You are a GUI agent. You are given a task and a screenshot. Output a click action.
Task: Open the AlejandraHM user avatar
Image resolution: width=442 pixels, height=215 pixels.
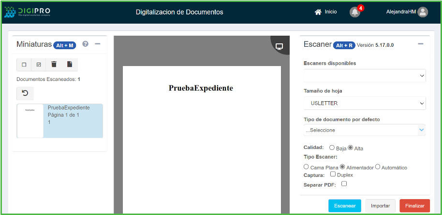coord(423,12)
